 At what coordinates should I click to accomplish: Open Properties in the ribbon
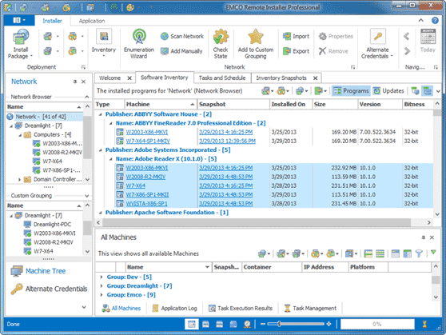(x=336, y=36)
